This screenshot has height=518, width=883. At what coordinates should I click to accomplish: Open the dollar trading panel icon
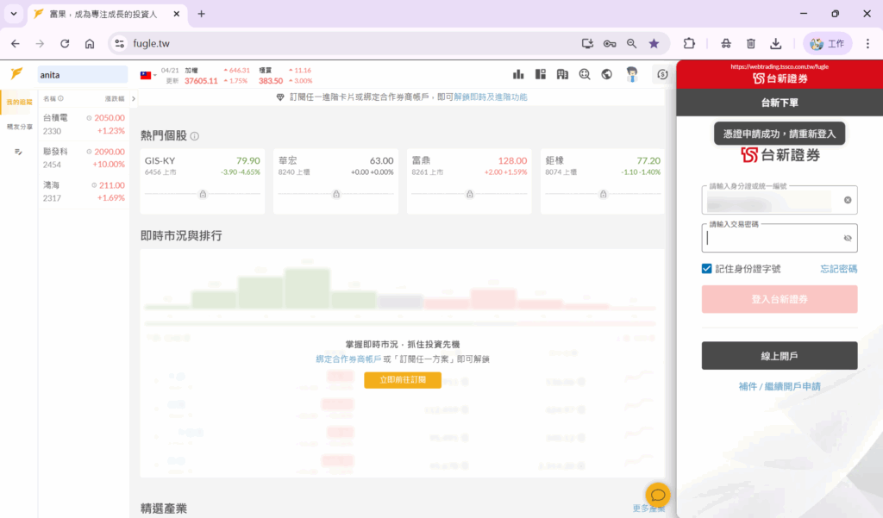coord(662,75)
